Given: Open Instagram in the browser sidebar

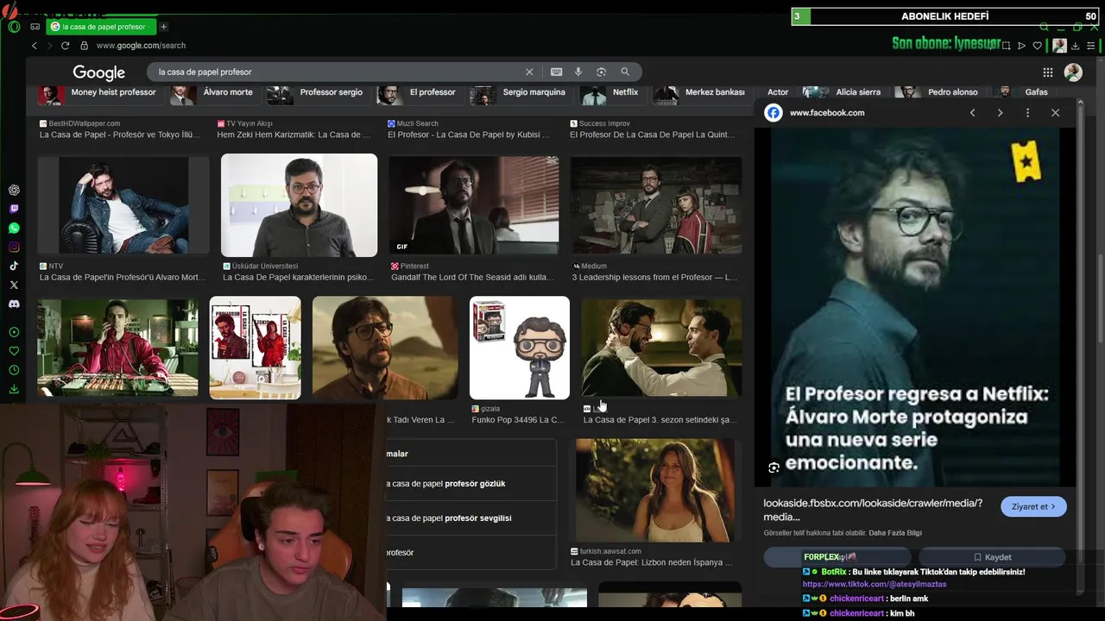Looking at the screenshot, I should (14, 247).
